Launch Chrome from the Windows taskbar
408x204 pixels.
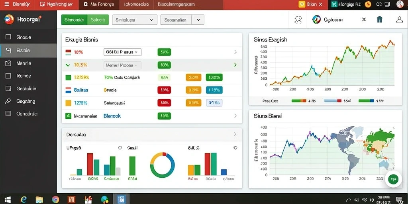coord(55,200)
